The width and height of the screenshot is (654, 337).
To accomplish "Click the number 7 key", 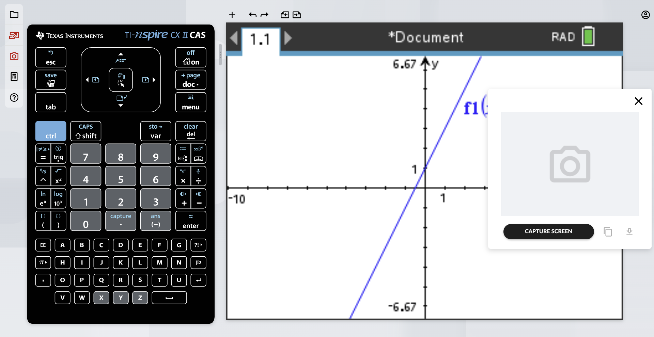I will [86, 154].
